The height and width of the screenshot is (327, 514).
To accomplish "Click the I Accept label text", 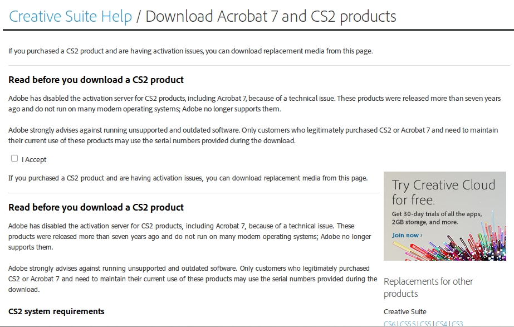I will pyautogui.click(x=34, y=159).
